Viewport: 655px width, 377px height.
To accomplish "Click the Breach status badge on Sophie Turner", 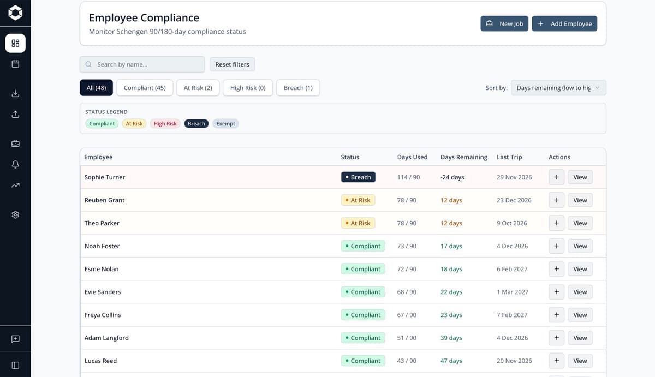I will pos(358,177).
